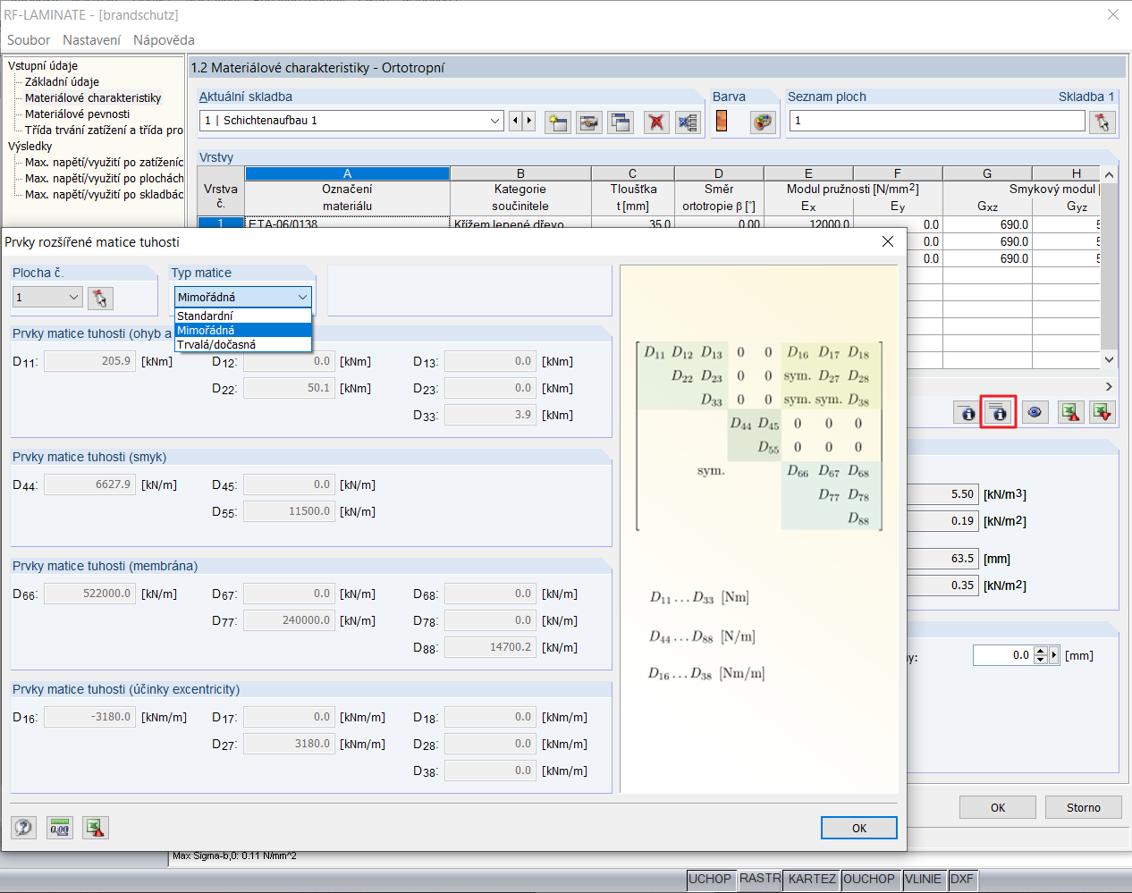Select Základní údaje in the tree
1132x893 pixels.
[62, 81]
